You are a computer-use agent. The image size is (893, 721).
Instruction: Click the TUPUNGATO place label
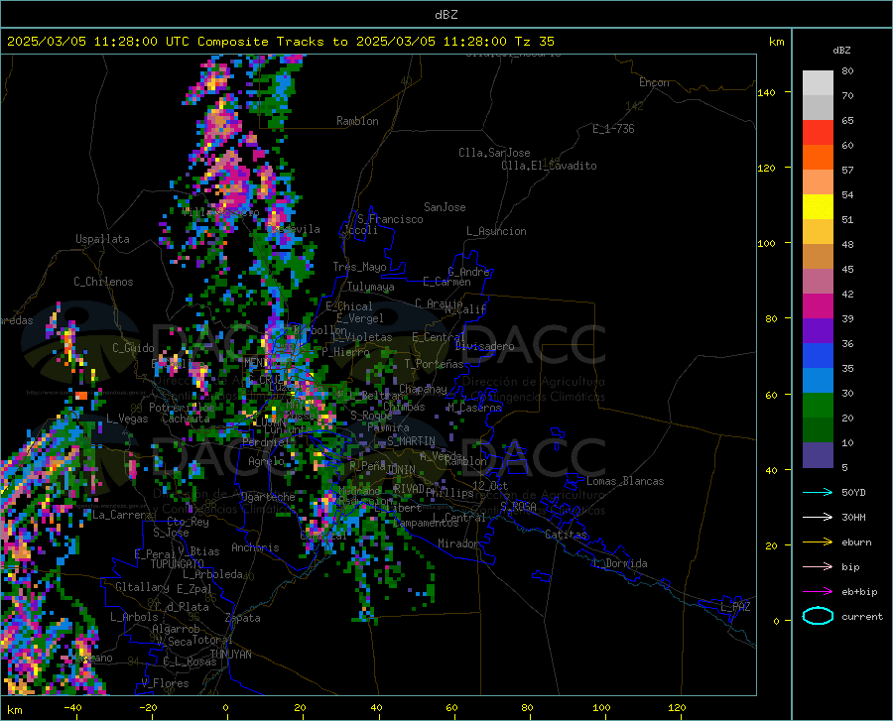178,564
